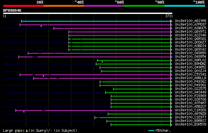Click the UniRef100_O49852 label

[x=190, y=67]
